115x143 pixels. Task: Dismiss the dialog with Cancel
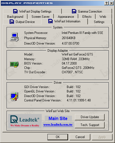(80, 137)
